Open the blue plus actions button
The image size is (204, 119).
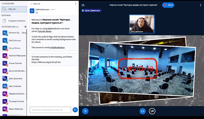[x=85, y=111]
